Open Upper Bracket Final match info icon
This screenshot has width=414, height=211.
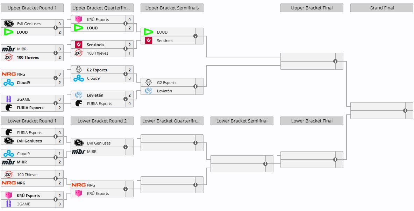335,61
